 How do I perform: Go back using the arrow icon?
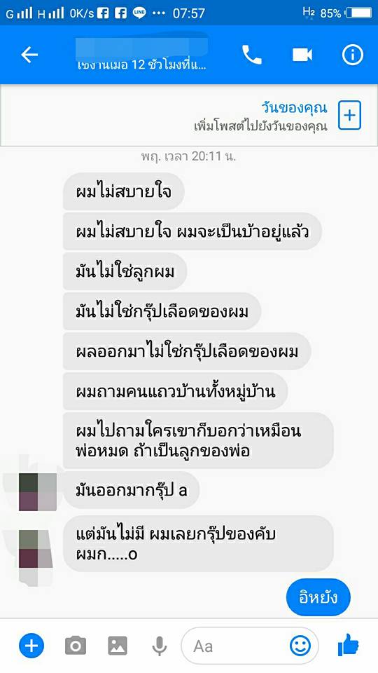29,55
